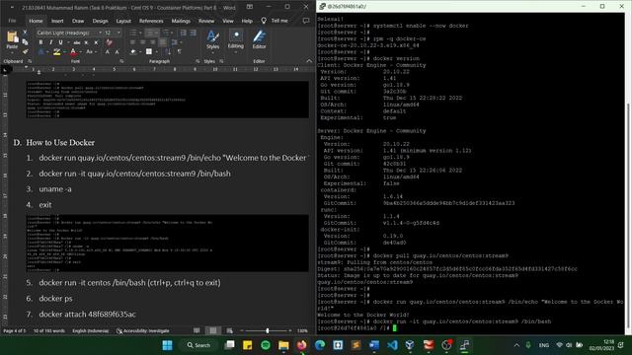Switch to the Design ribbon tab
Viewport: 632px width, 355px height.
point(100,21)
